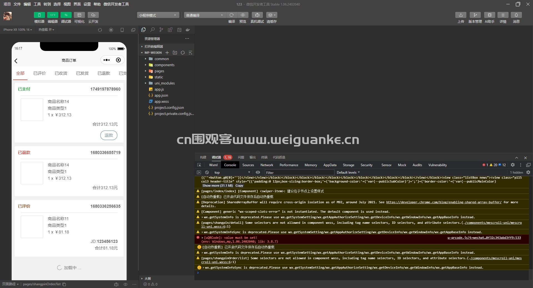Toggle live expression eye icon
This screenshot has width=533, height=288.
point(258,172)
